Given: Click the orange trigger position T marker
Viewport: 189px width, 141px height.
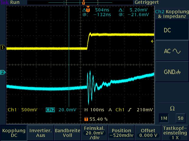Looking at the screenshot, I should 84,3.
